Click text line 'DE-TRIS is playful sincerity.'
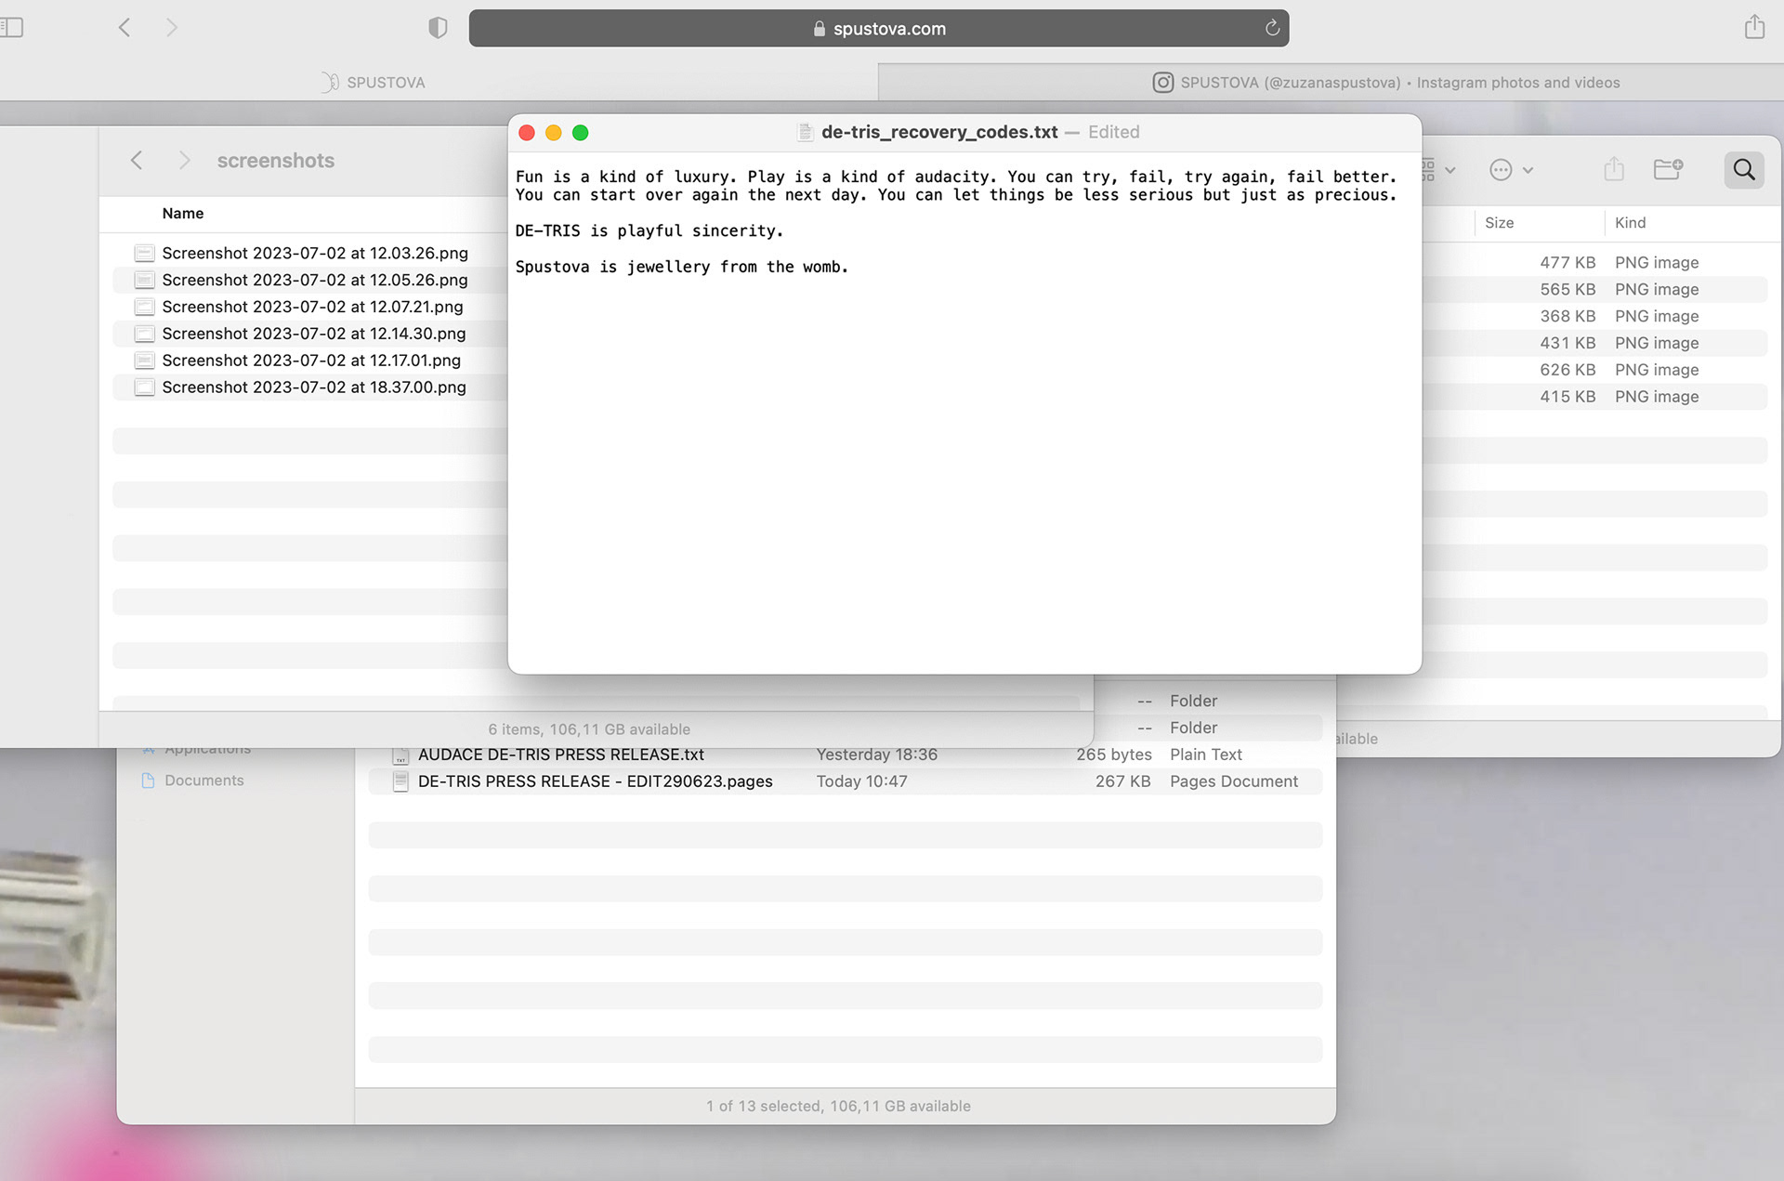The width and height of the screenshot is (1784, 1181). (649, 230)
